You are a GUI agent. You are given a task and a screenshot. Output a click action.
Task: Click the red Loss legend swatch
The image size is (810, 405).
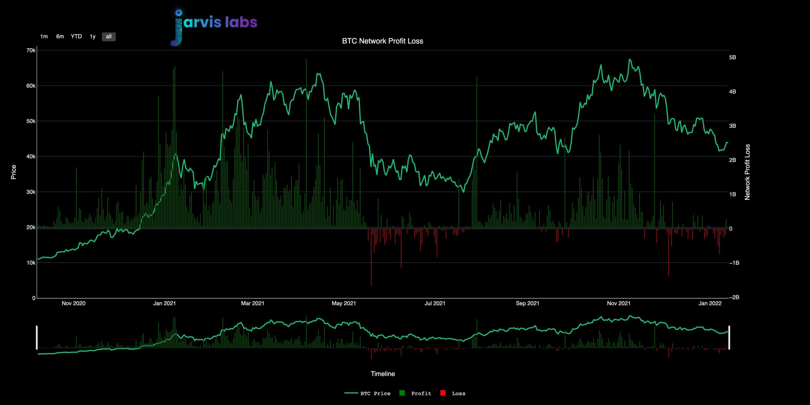click(x=443, y=393)
